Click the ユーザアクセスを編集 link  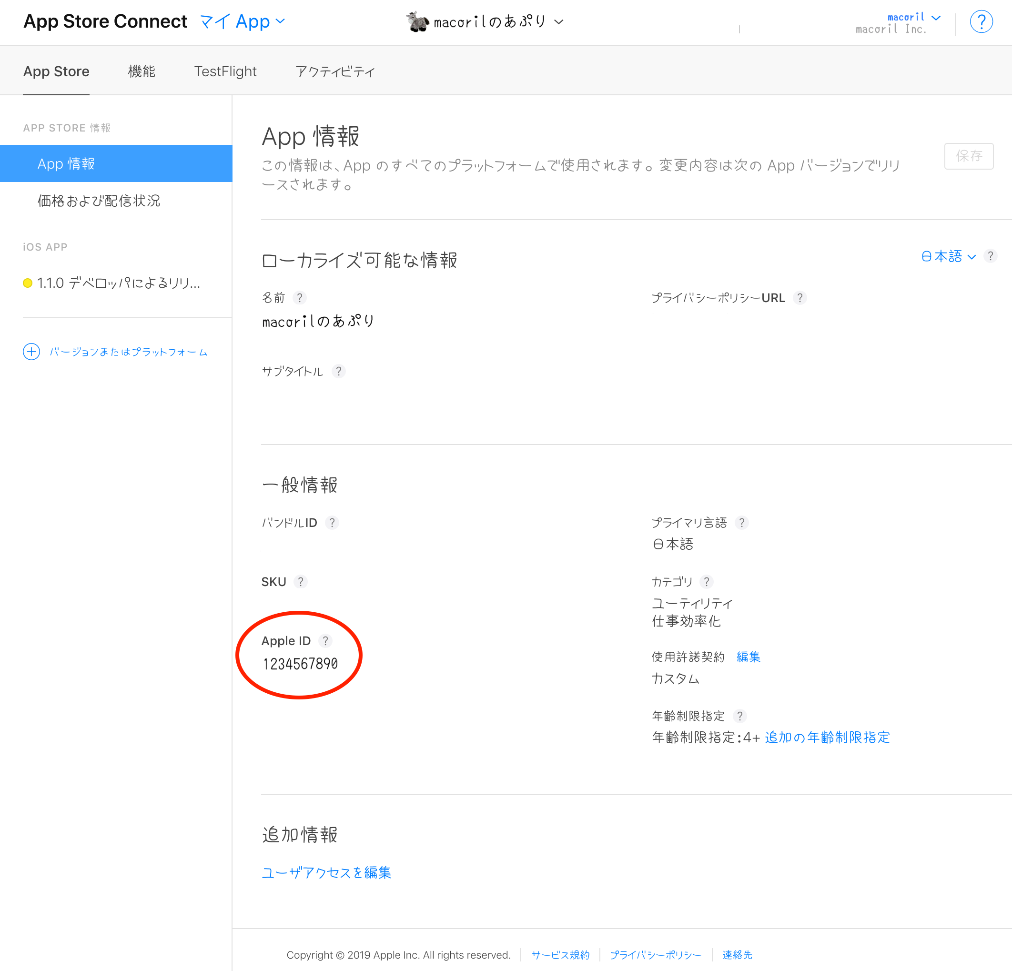click(326, 872)
